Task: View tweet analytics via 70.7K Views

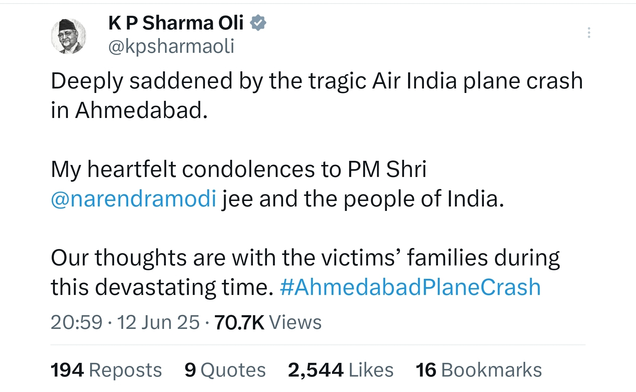Action: pos(239,322)
